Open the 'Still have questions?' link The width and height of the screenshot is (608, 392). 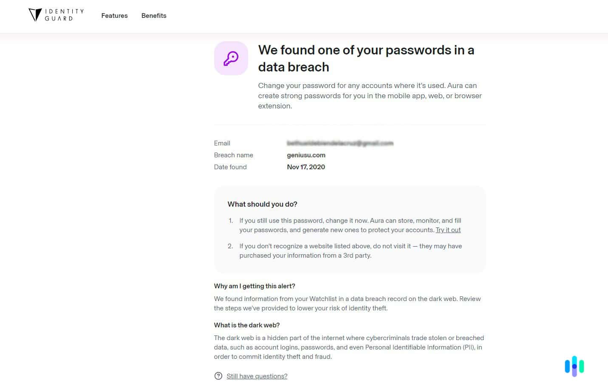257,376
